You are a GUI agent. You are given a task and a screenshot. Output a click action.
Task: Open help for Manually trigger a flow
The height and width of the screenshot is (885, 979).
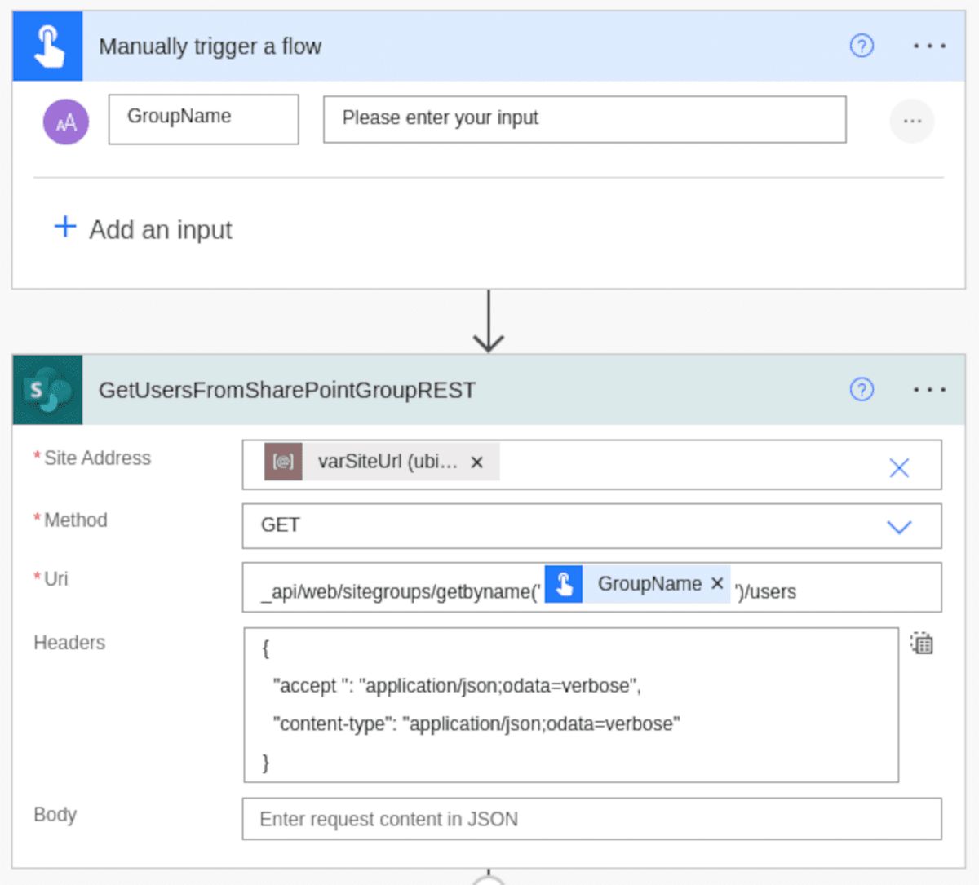tap(862, 46)
